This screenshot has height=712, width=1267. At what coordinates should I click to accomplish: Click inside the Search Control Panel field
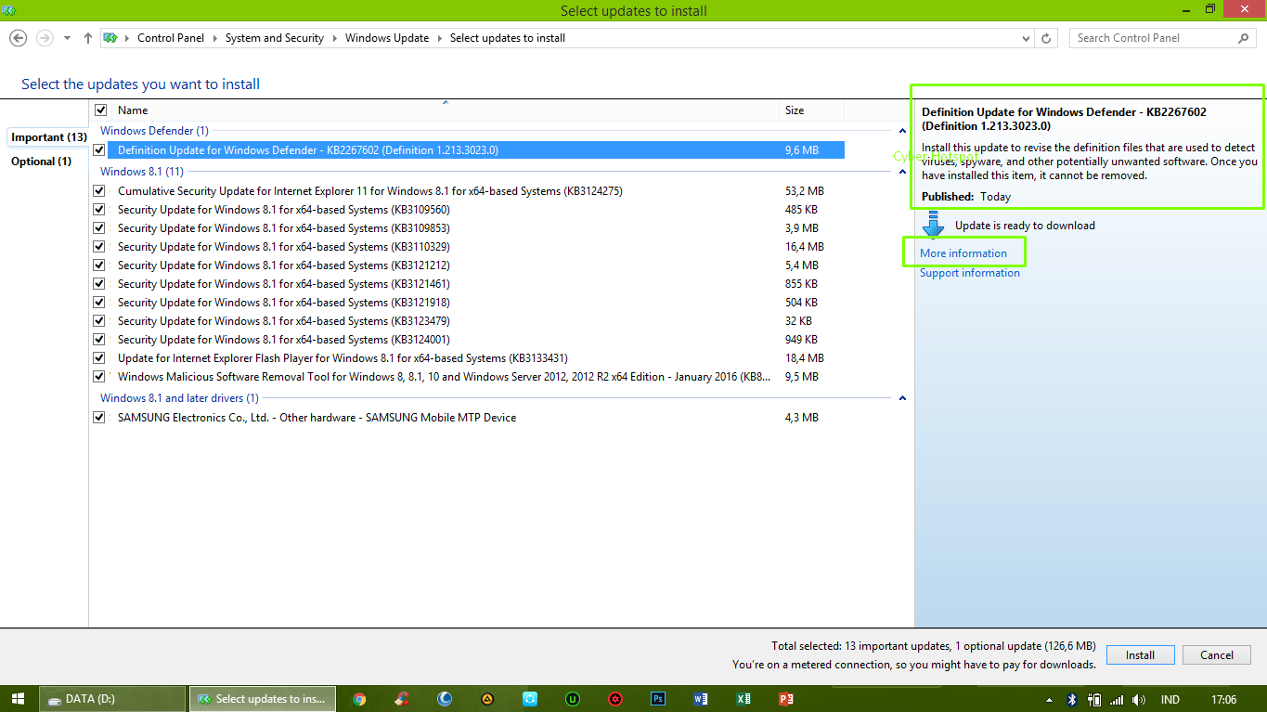coord(1156,38)
